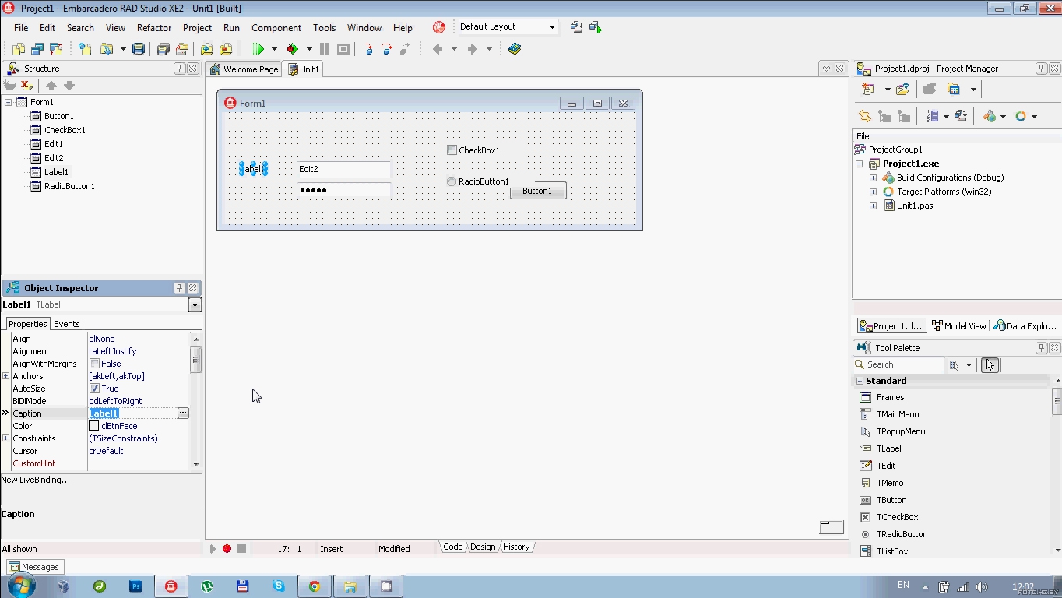Click the Color clBtnFace swatch
The width and height of the screenshot is (1062, 598).
[94, 426]
